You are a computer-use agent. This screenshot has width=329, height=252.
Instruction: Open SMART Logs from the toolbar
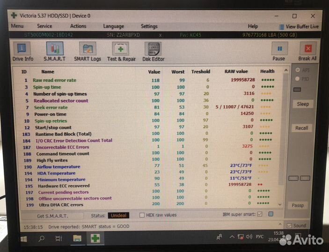(x=87, y=51)
